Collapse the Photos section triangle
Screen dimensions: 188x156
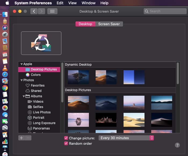click(21, 80)
